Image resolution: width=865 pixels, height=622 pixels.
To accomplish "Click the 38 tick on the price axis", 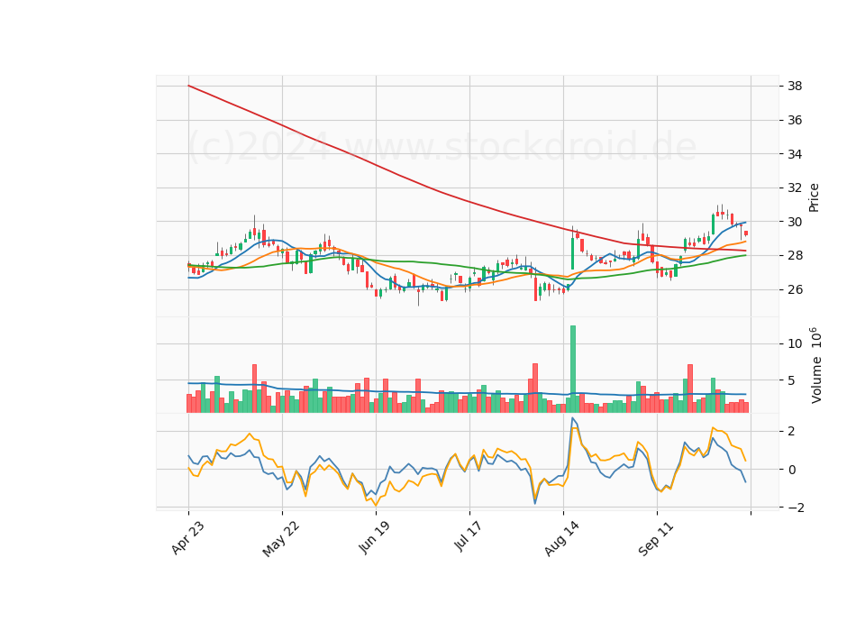I will click(x=795, y=87).
